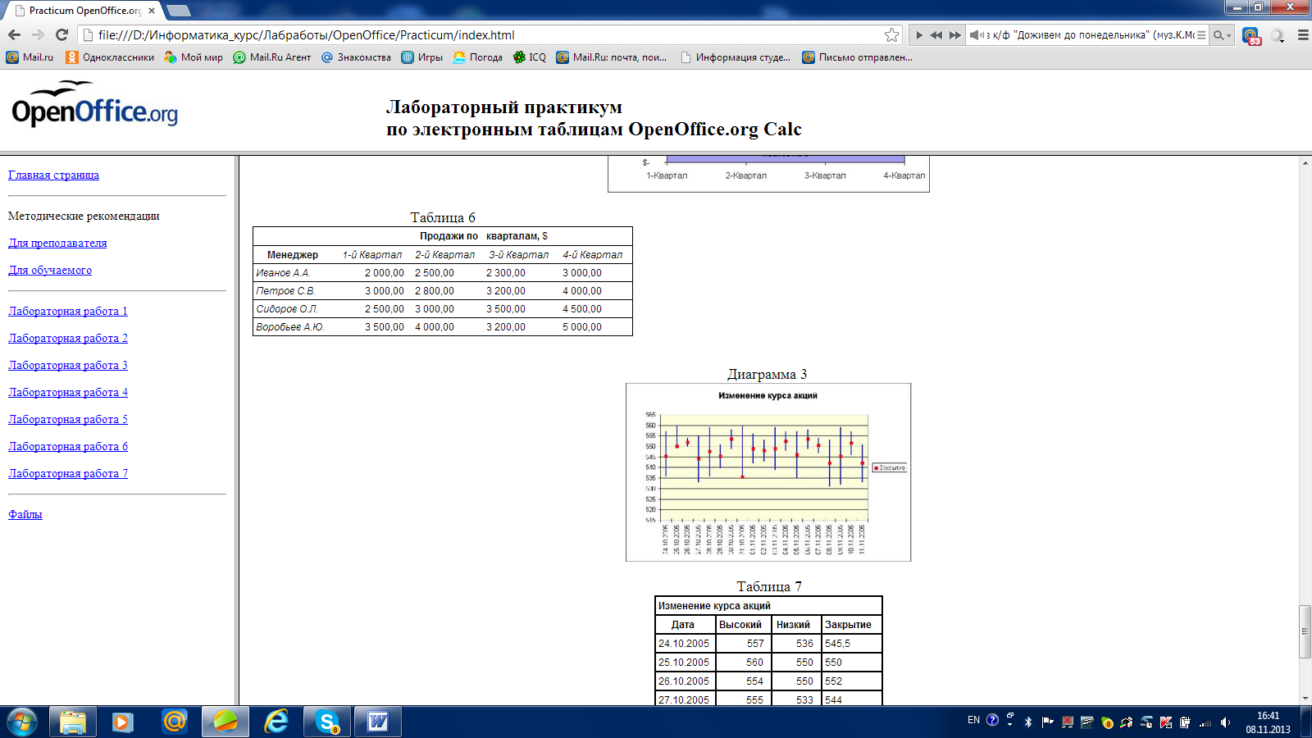Click the browser forward arrow
The height and width of the screenshot is (738, 1312).
(x=38, y=34)
